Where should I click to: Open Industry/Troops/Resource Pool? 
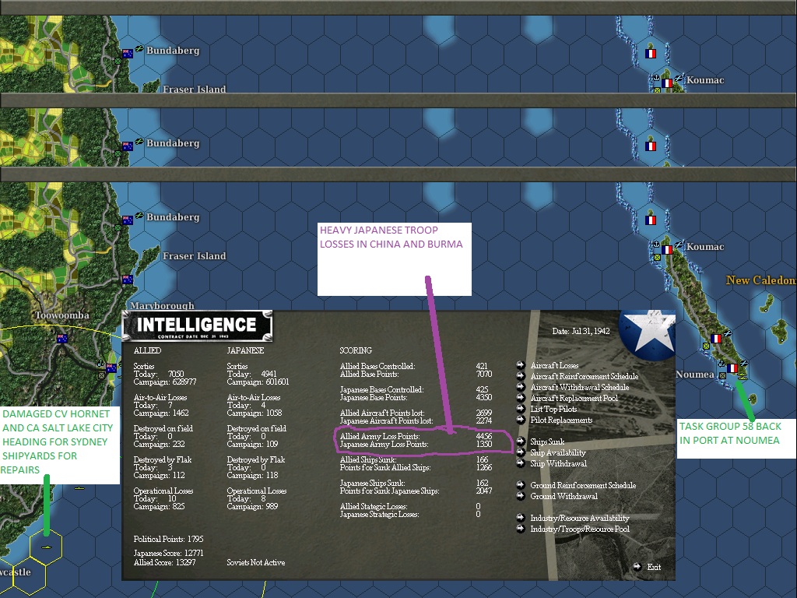tap(579, 529)
